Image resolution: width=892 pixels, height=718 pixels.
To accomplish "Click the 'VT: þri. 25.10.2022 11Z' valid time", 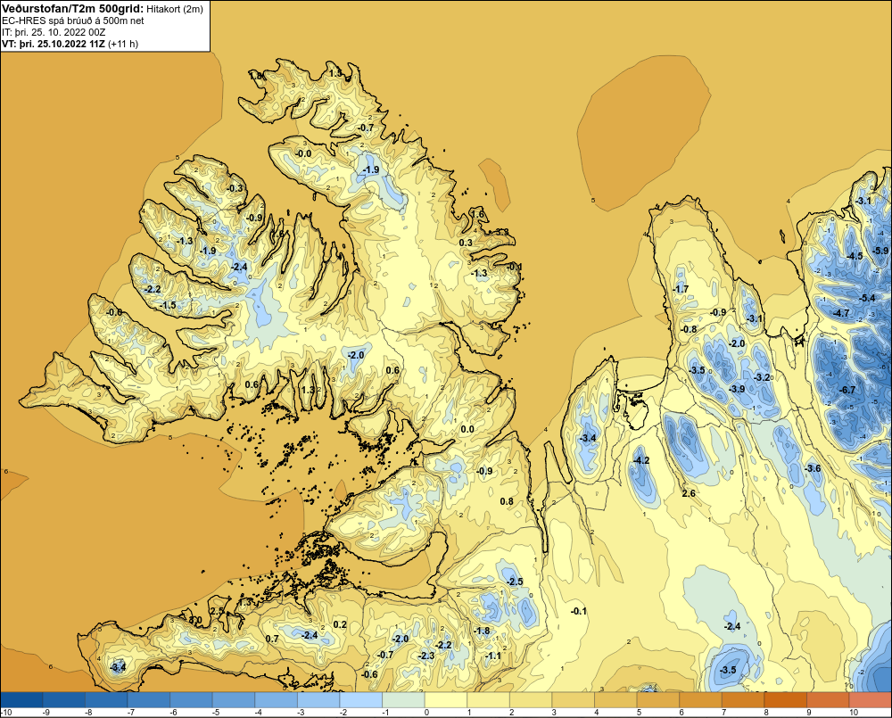I will (54, 43).
